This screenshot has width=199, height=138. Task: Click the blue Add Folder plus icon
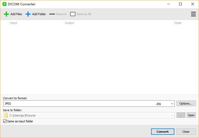coord(28,14)
